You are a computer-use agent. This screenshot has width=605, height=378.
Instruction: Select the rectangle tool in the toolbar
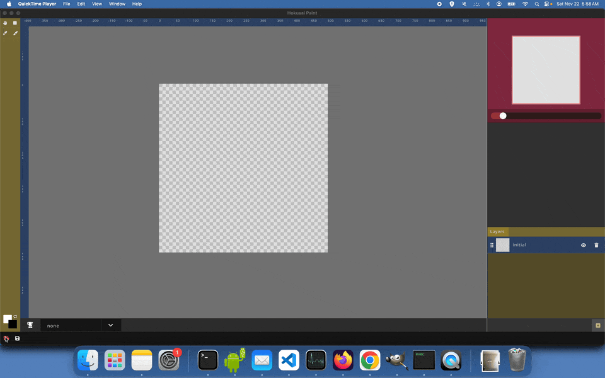click(14, 23)
